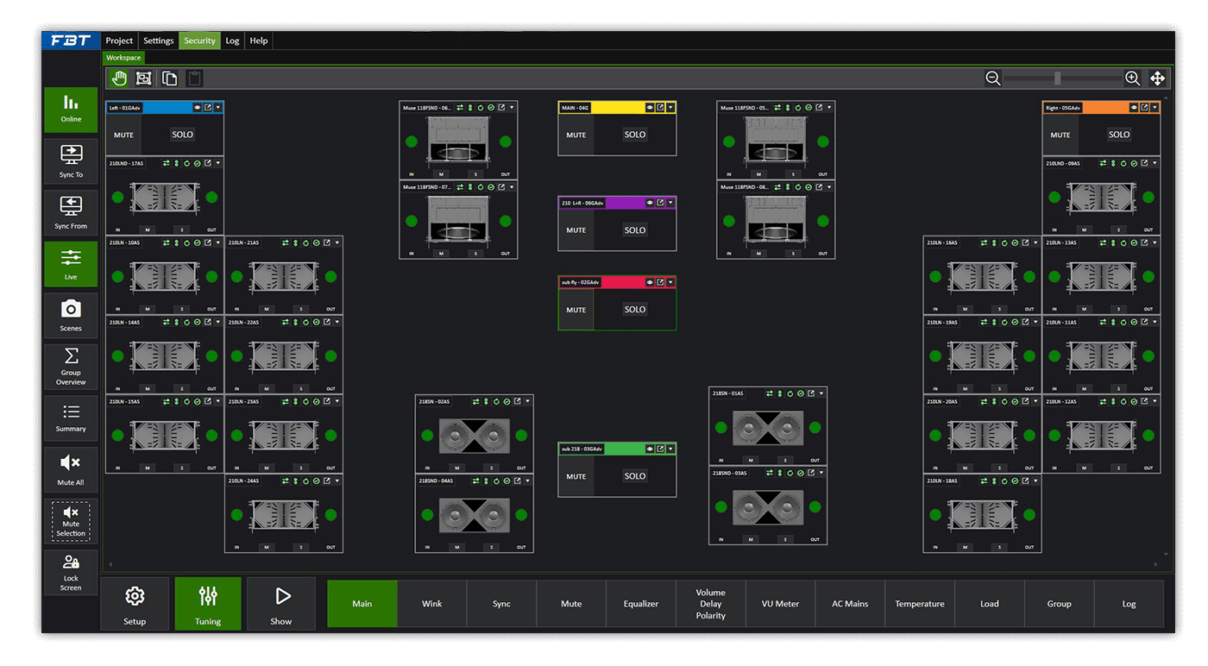Click the copy icon in workspace toolbar
The height and width of the screenshot is (666, 1208).
point(170,79)
